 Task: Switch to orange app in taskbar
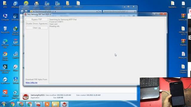[x=47, y=104]
